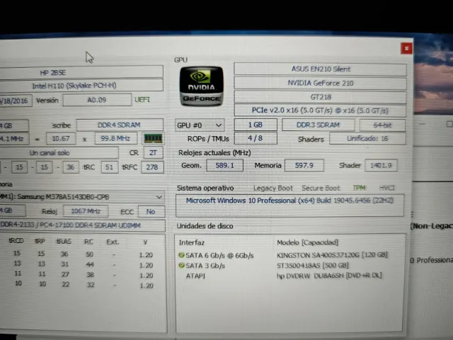The image size is (453, 340).
Task: Click the NVIDIA GeForce 210 field
Action: pyautogui.click(x=320, y=84)
